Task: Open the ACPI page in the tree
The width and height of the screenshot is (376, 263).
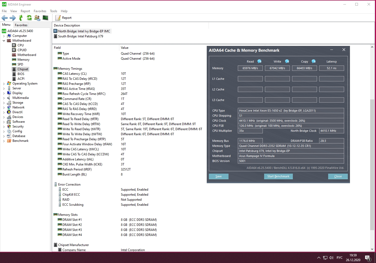Action: [21, 79]
